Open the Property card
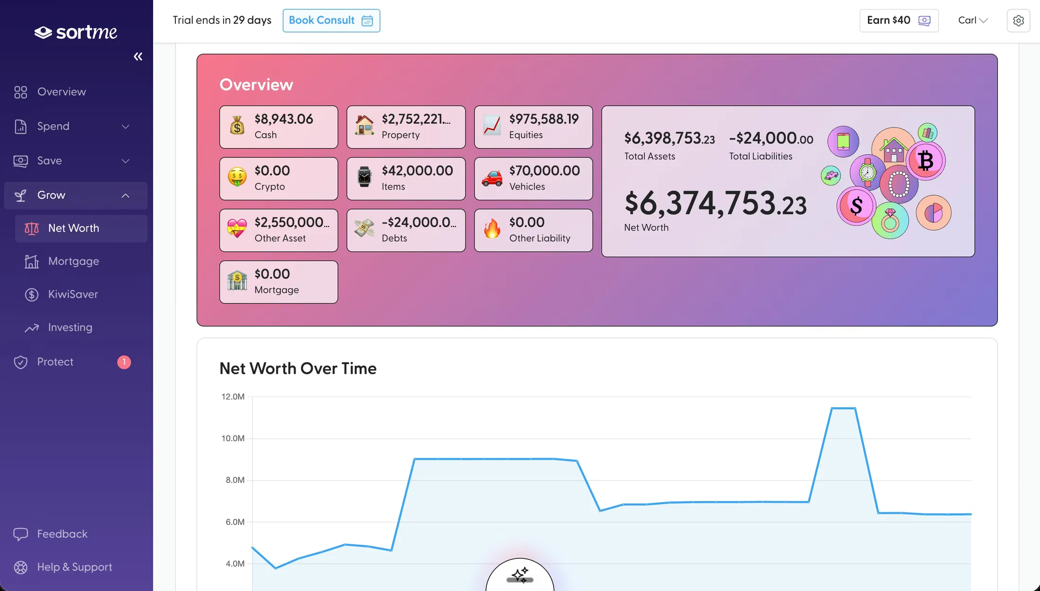Image resolution: width=1040 pixels, height=591 pixels. 406,127
